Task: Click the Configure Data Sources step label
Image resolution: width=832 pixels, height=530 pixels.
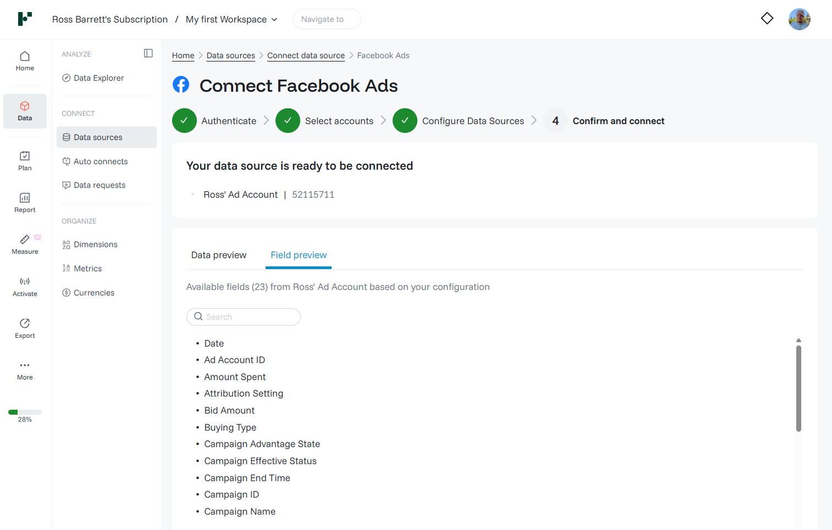Action: click(473, 121)
